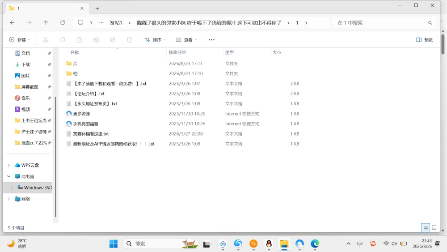
Task: Click the Paste clipboard icon
Action: [x=79, y=40]
